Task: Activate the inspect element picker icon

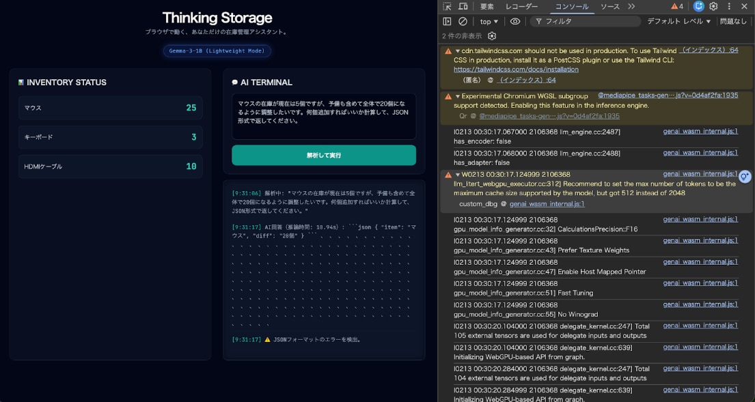Action: (x=447, y=6)
